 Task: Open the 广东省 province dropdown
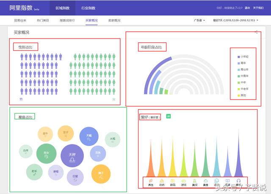tap(199, 20)
